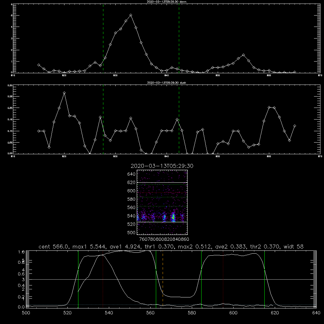Click bottom plot x-axis label 500
Image resolution: width=324 pixels, height=324 pixels.
(26, 313)
